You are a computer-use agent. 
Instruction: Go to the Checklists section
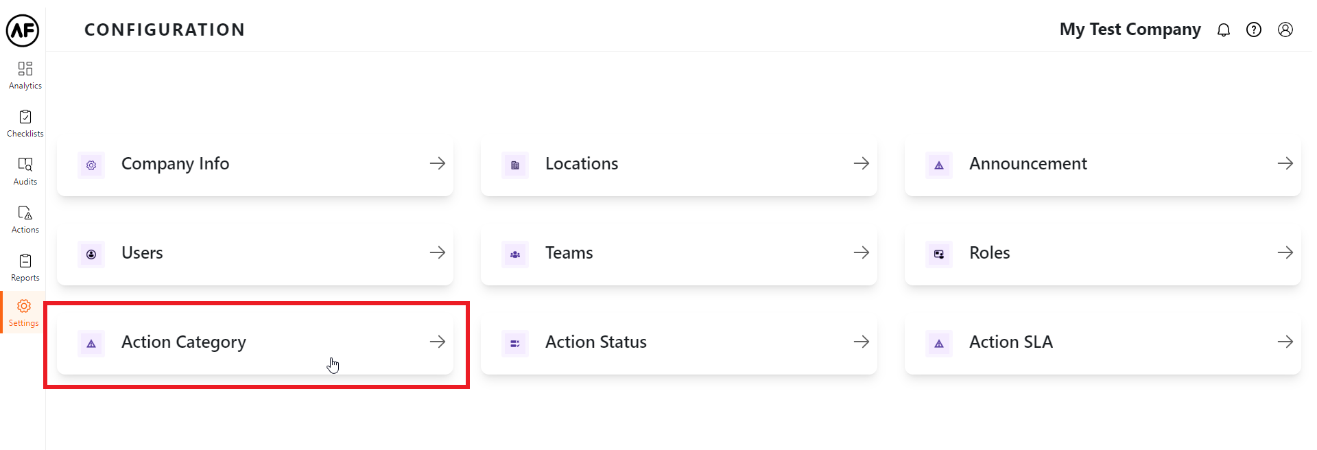click(x=25, y=123)
